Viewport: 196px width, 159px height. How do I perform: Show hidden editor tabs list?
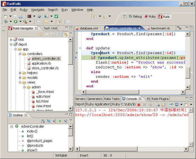pyautogui.click(x=179, y=28)
